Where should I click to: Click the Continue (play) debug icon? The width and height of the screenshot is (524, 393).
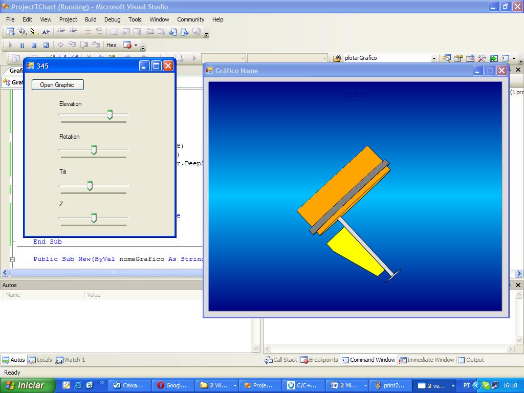pos(10,45)
